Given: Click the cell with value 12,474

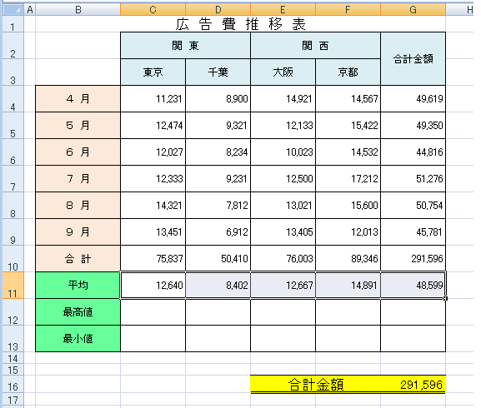Looking at the screenshot, I should [153, 125].
